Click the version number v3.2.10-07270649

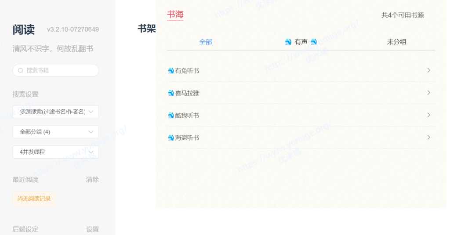pyautogui.click(x=73, y=29)
